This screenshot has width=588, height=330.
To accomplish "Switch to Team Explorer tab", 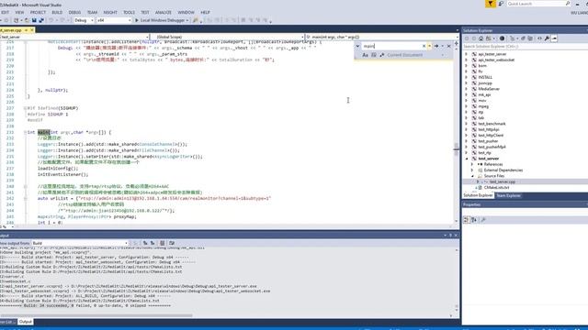I will (508, 195).
